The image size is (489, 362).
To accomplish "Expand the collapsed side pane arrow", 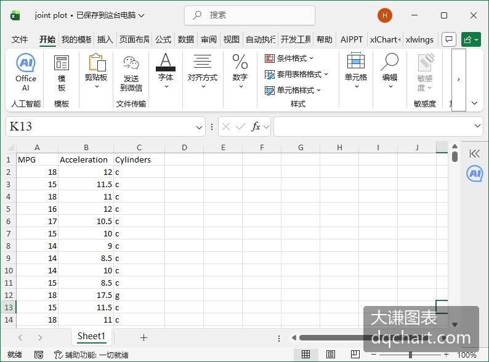I will (x=474, y=153).
